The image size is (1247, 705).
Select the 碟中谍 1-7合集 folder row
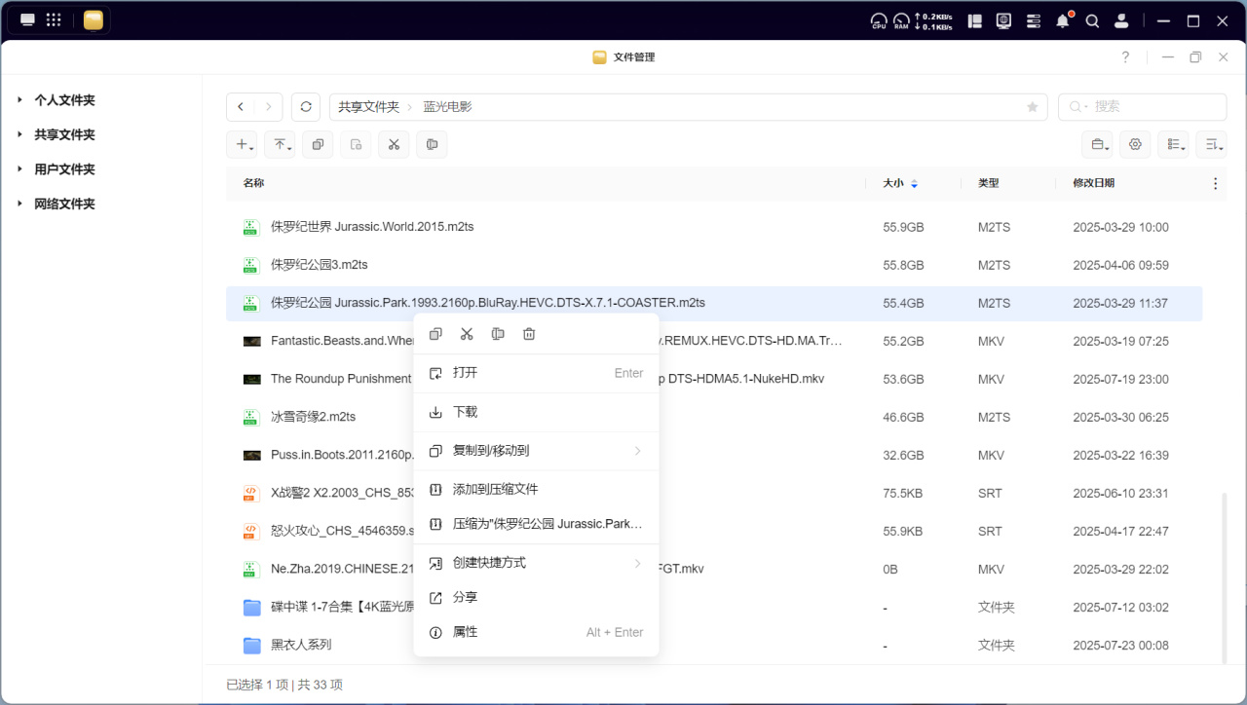click(x=714, y=607)
